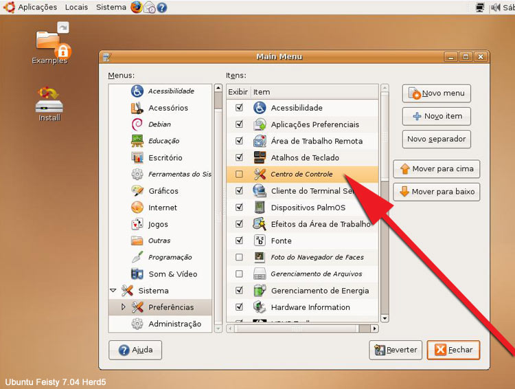Click the Internet globe icon in Menus
The image size is (515, 389).
click(137, 207)
